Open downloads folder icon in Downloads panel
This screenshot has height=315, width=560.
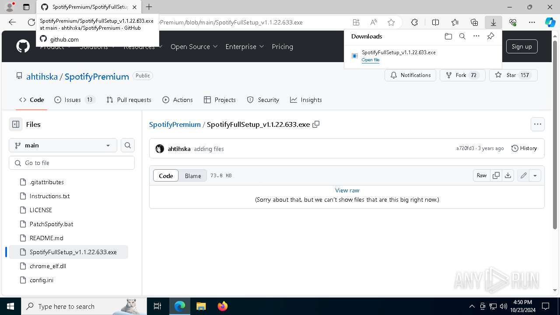tap(448, 36)
